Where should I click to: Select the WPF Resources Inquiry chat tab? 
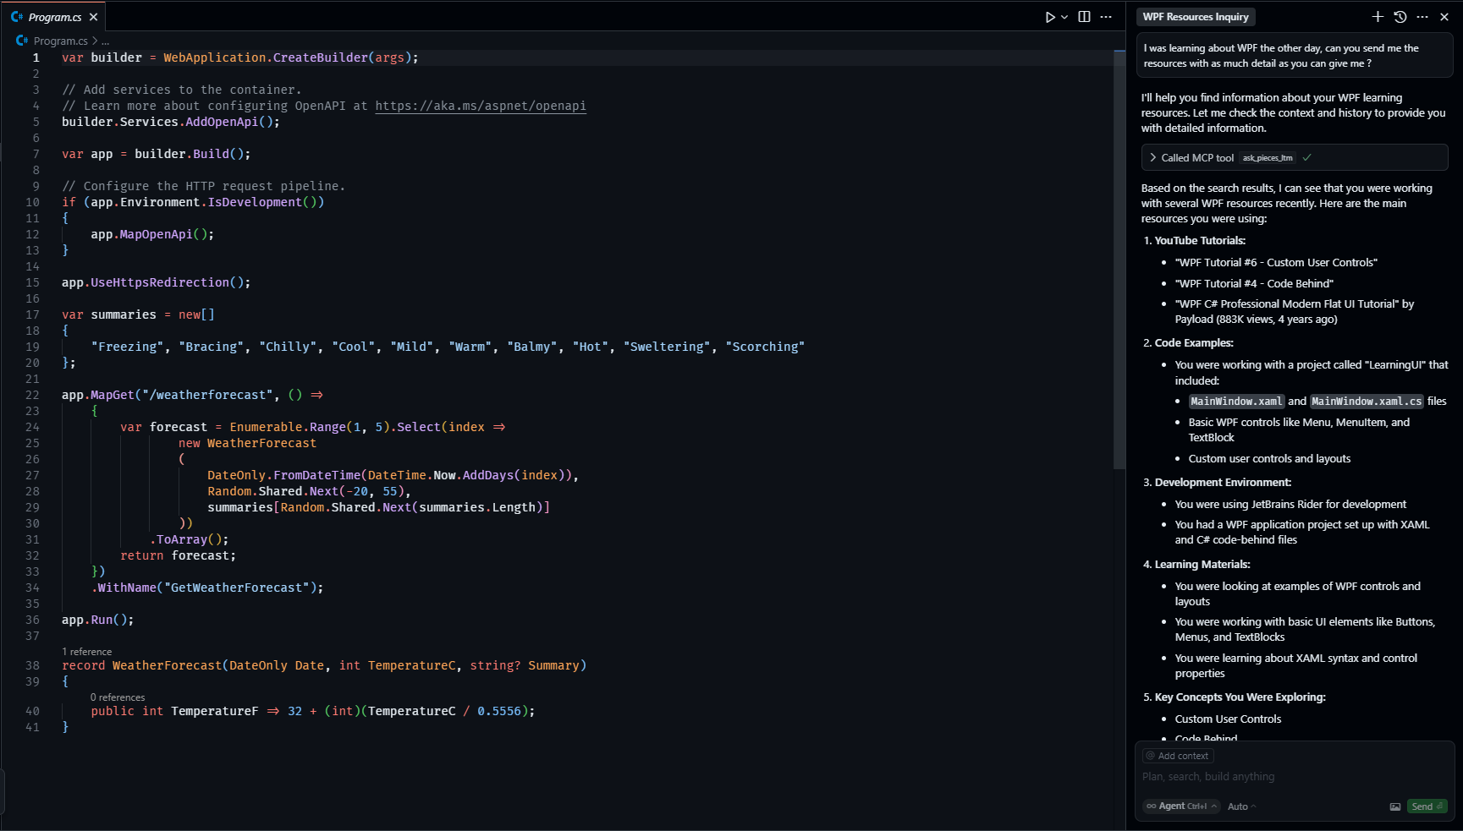click(1196, 17)
